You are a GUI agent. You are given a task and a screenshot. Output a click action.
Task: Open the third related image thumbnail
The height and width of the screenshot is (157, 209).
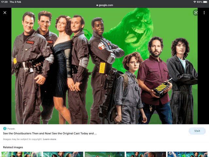click(x=104, y=154)
